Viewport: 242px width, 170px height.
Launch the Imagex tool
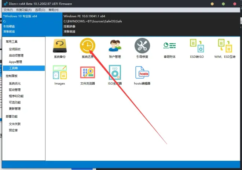tap(60, 75)
